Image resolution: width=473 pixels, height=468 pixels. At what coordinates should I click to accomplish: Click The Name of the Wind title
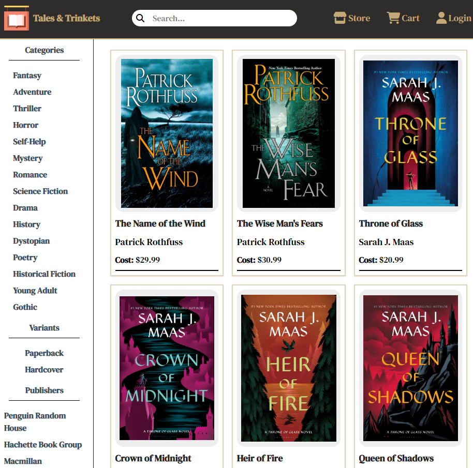[160, 223]
